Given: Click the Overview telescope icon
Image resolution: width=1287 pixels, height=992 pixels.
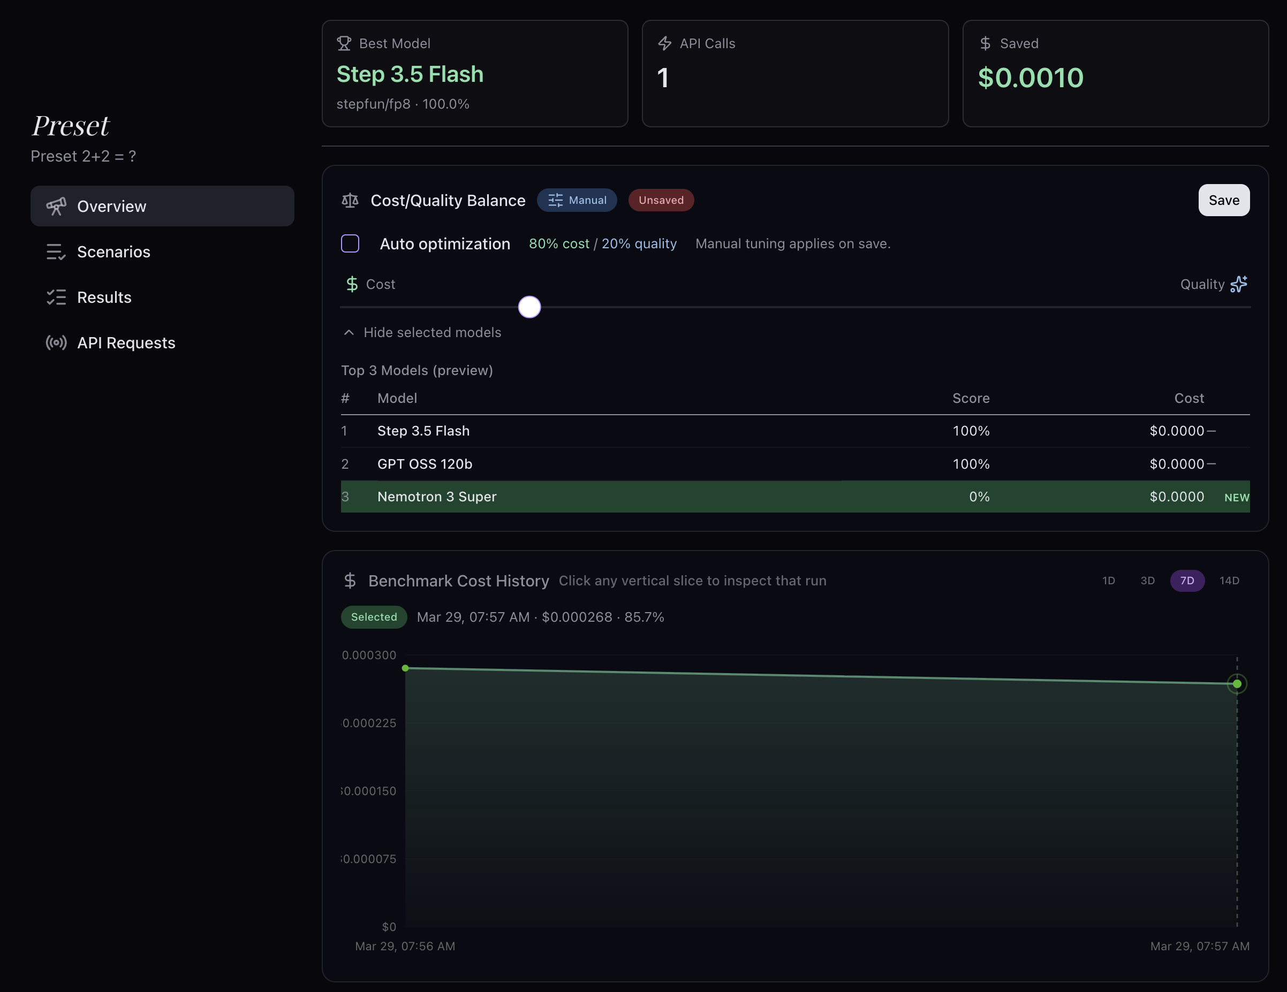Looking at the screenshot, I should (56, 206).
